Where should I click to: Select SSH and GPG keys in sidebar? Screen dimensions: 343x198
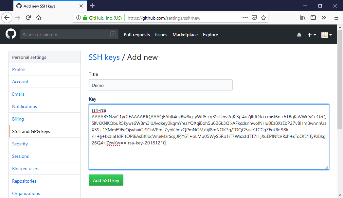coord(45,131)
